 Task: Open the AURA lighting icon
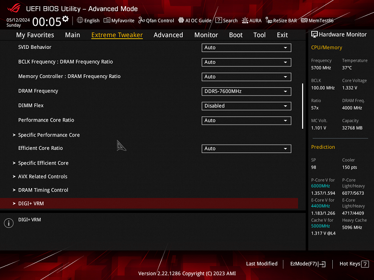click(245, 21)
